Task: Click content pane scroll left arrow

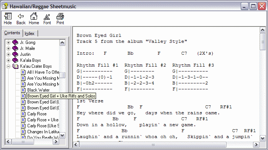Action: pos(76,145)
